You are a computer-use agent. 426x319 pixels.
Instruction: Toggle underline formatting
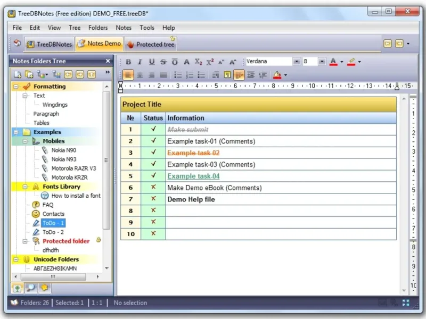[x=152, y=62]
